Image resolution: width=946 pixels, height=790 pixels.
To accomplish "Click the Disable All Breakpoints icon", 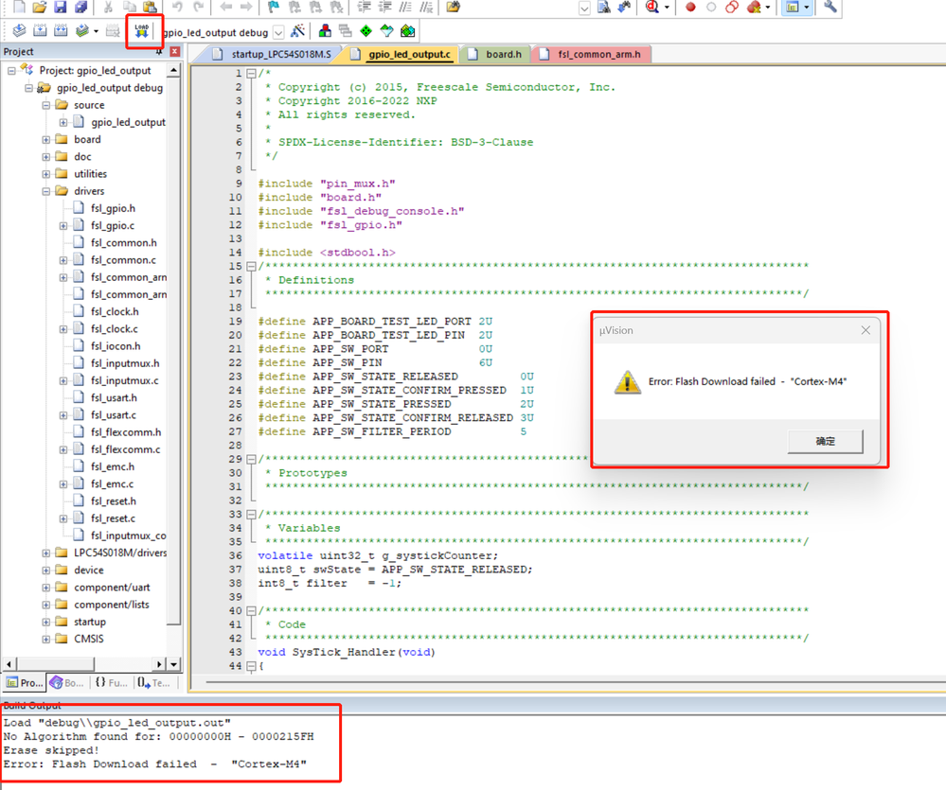I will 732,8.
